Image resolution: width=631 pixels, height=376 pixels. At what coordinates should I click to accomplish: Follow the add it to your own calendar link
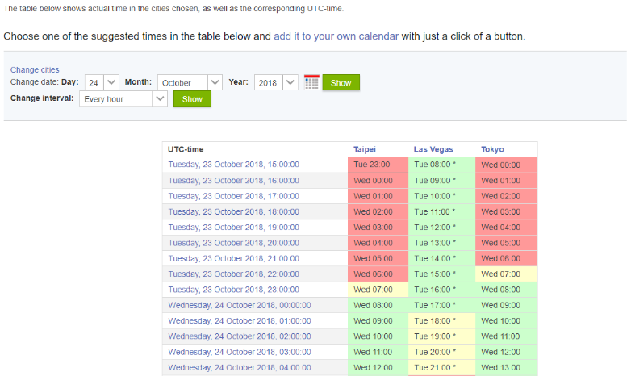pos(336,36)
